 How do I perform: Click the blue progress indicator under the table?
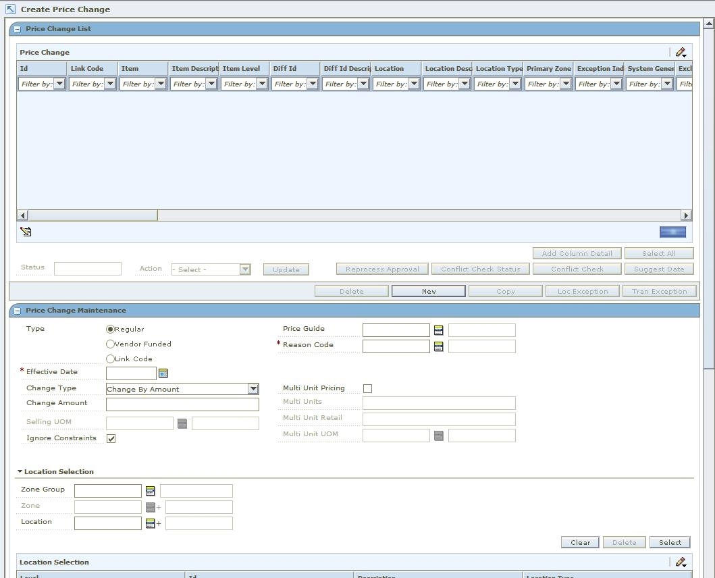(672, 232)
